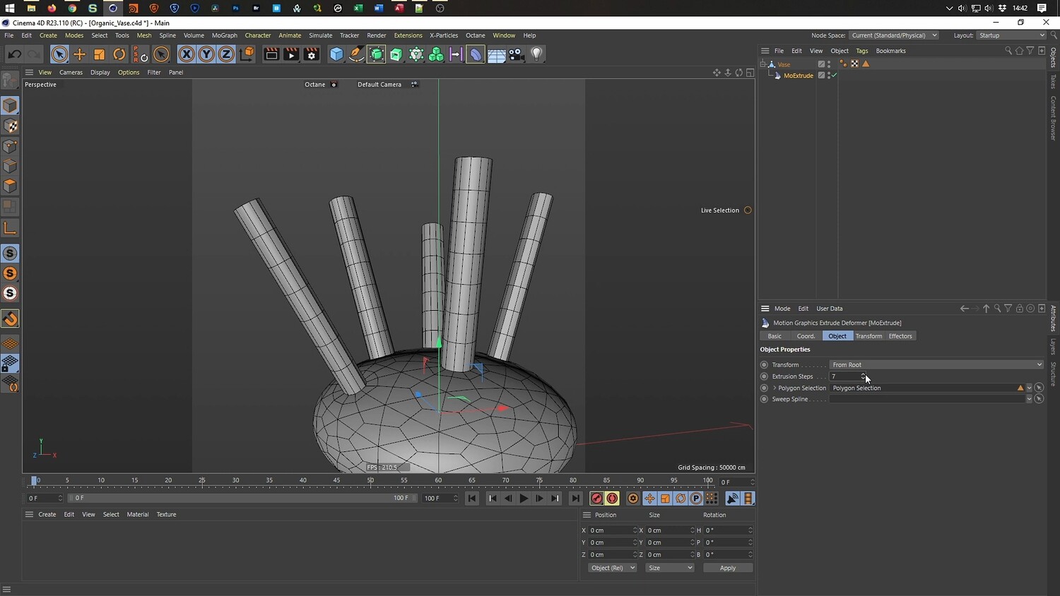The height and width of the screenshot is (596, 1060).
Task: Select the Move tool in top toolbar
Action: pos(79,54)
